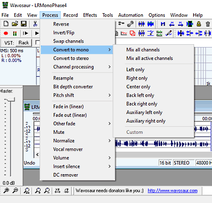Expand the Other fade submenu arrow
The height and width of the screenshot is (203, 212).
(x=109, y=124)
